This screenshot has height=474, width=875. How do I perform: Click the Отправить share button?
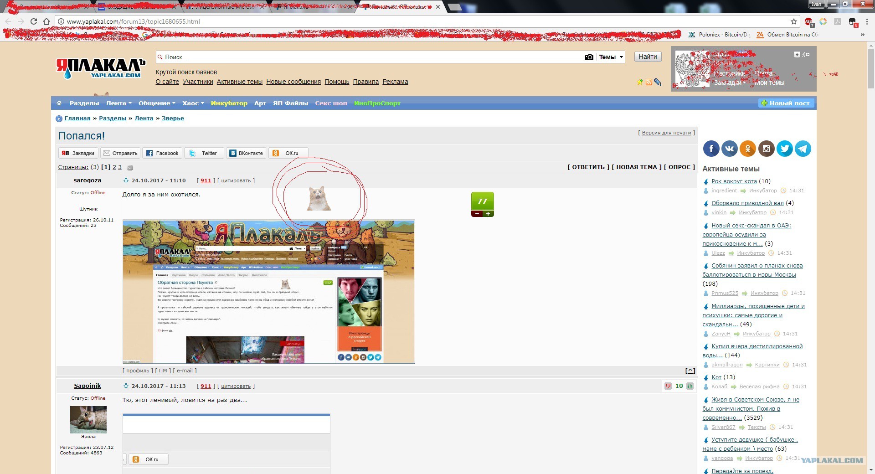pyautogui.click(x=120, y=153)
